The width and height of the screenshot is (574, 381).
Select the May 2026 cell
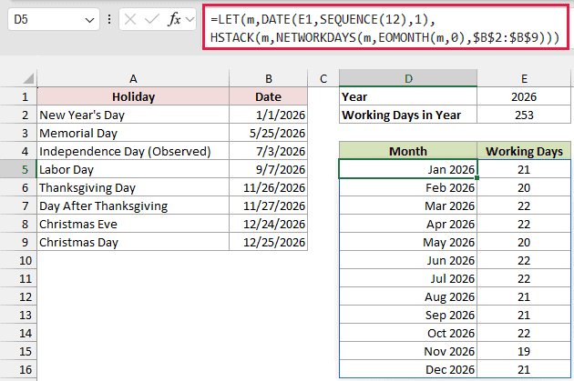(x=408, y=242)
